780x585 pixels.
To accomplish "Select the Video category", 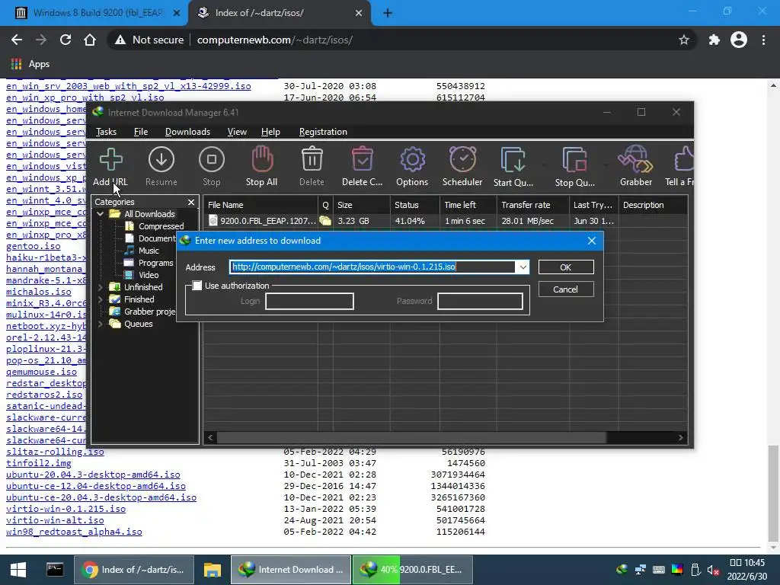I will coord(149,275).
